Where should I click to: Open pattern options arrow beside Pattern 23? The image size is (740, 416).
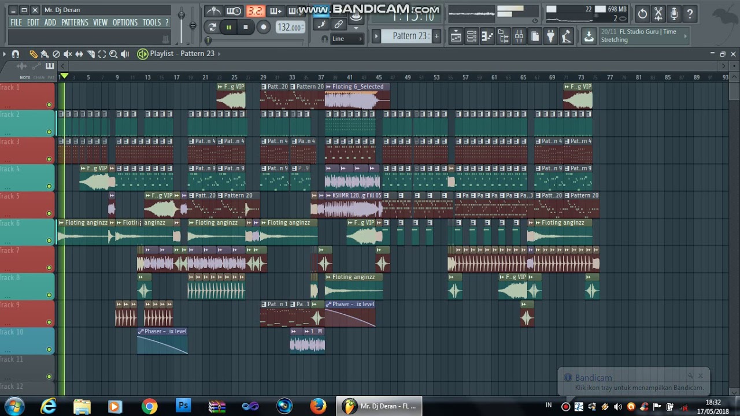tap(376, 36)
